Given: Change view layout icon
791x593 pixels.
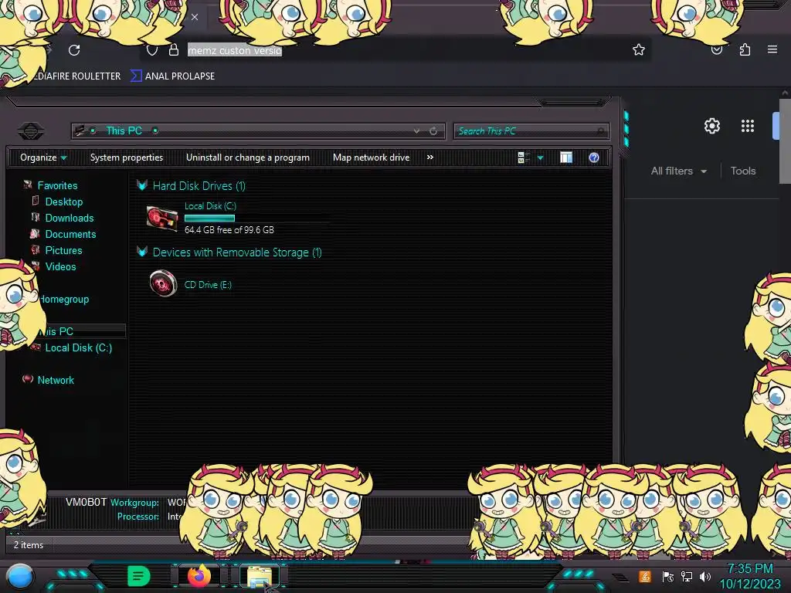Looking at the screenshot, I should pos(523,158).
